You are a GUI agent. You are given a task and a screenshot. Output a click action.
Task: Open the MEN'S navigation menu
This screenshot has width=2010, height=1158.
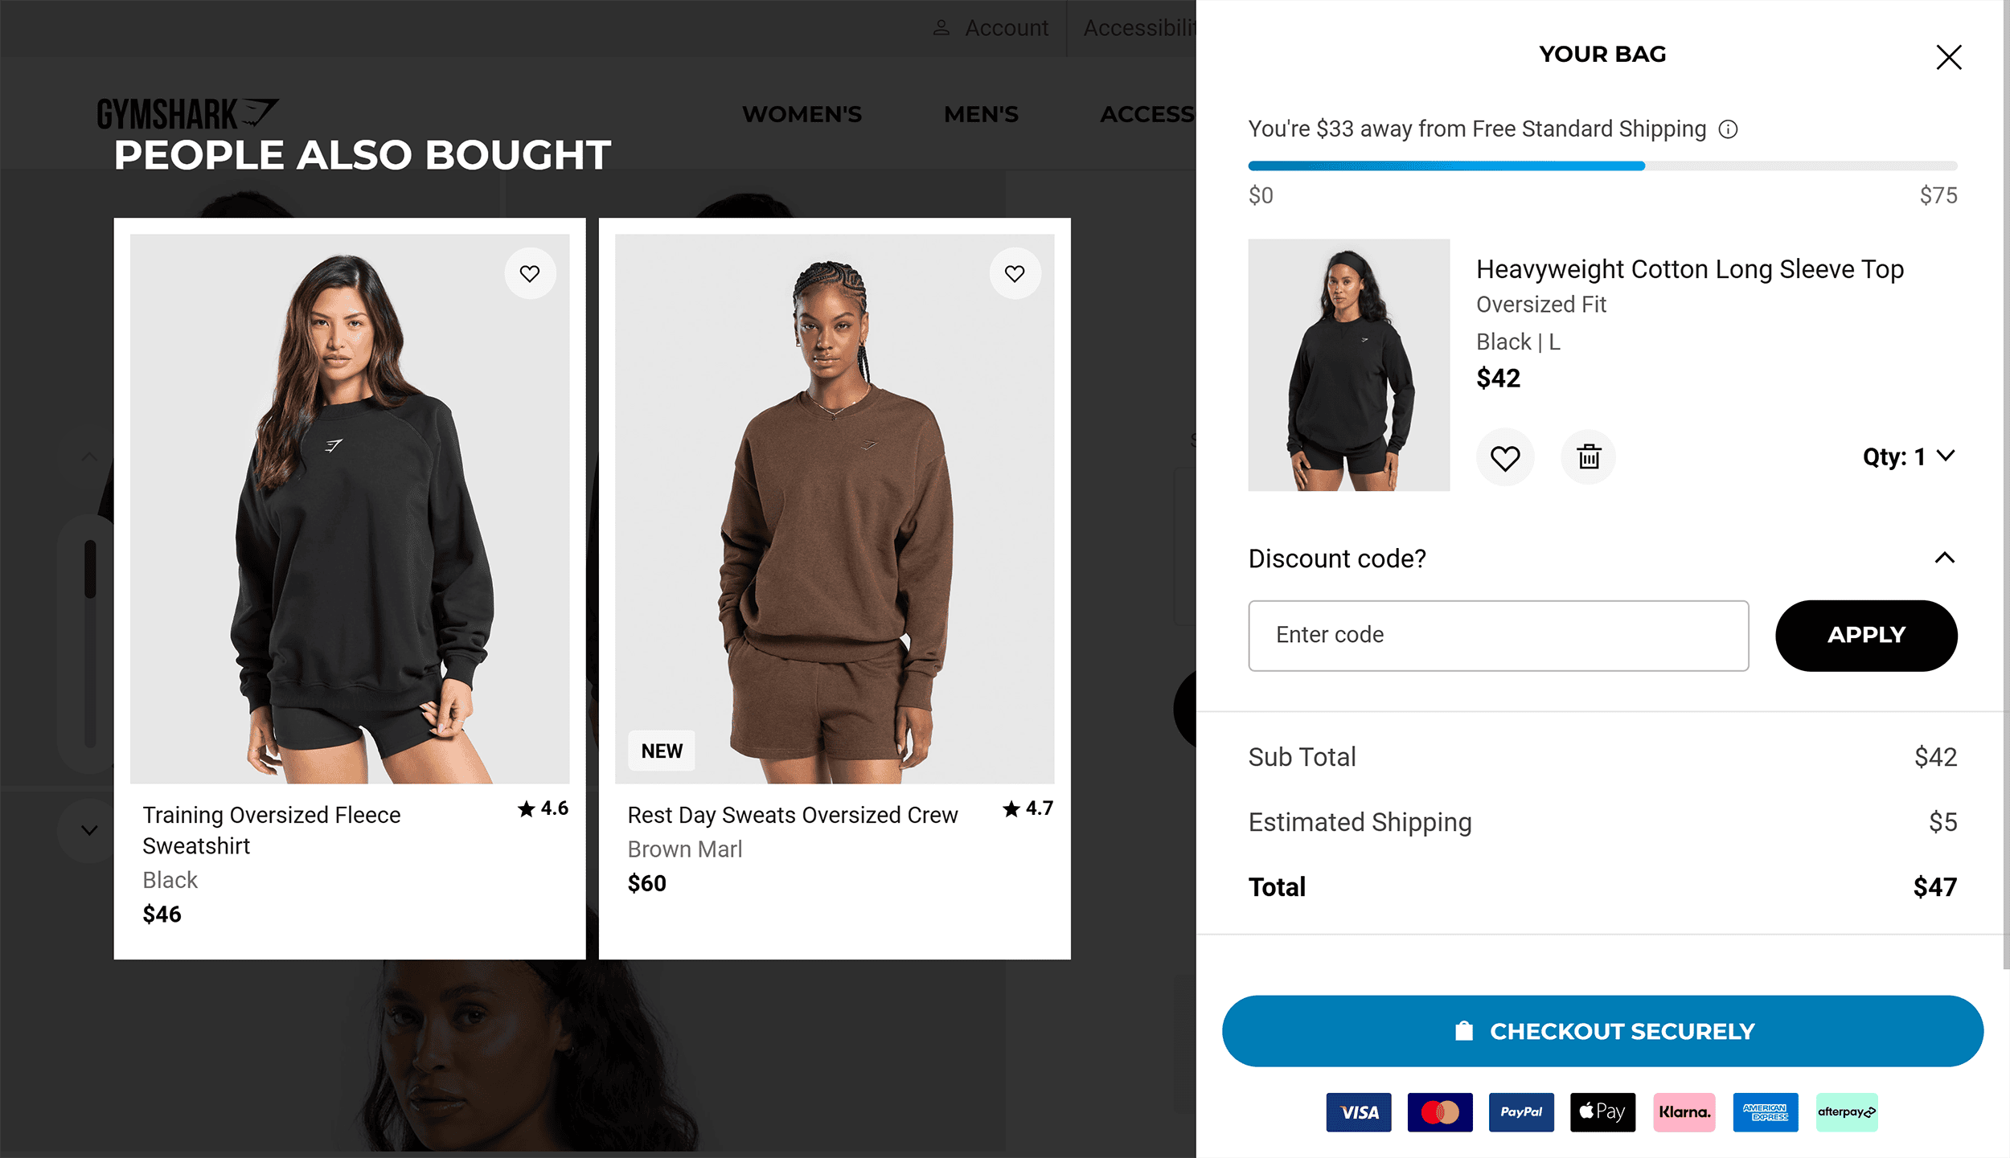[x=980, y=115]
